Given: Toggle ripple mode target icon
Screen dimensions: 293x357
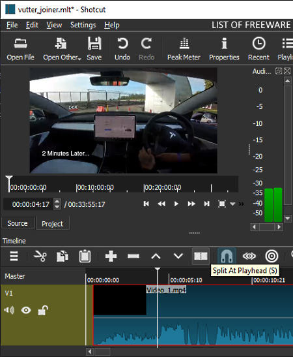Looking at the screenshot, I should click(272, 256).
